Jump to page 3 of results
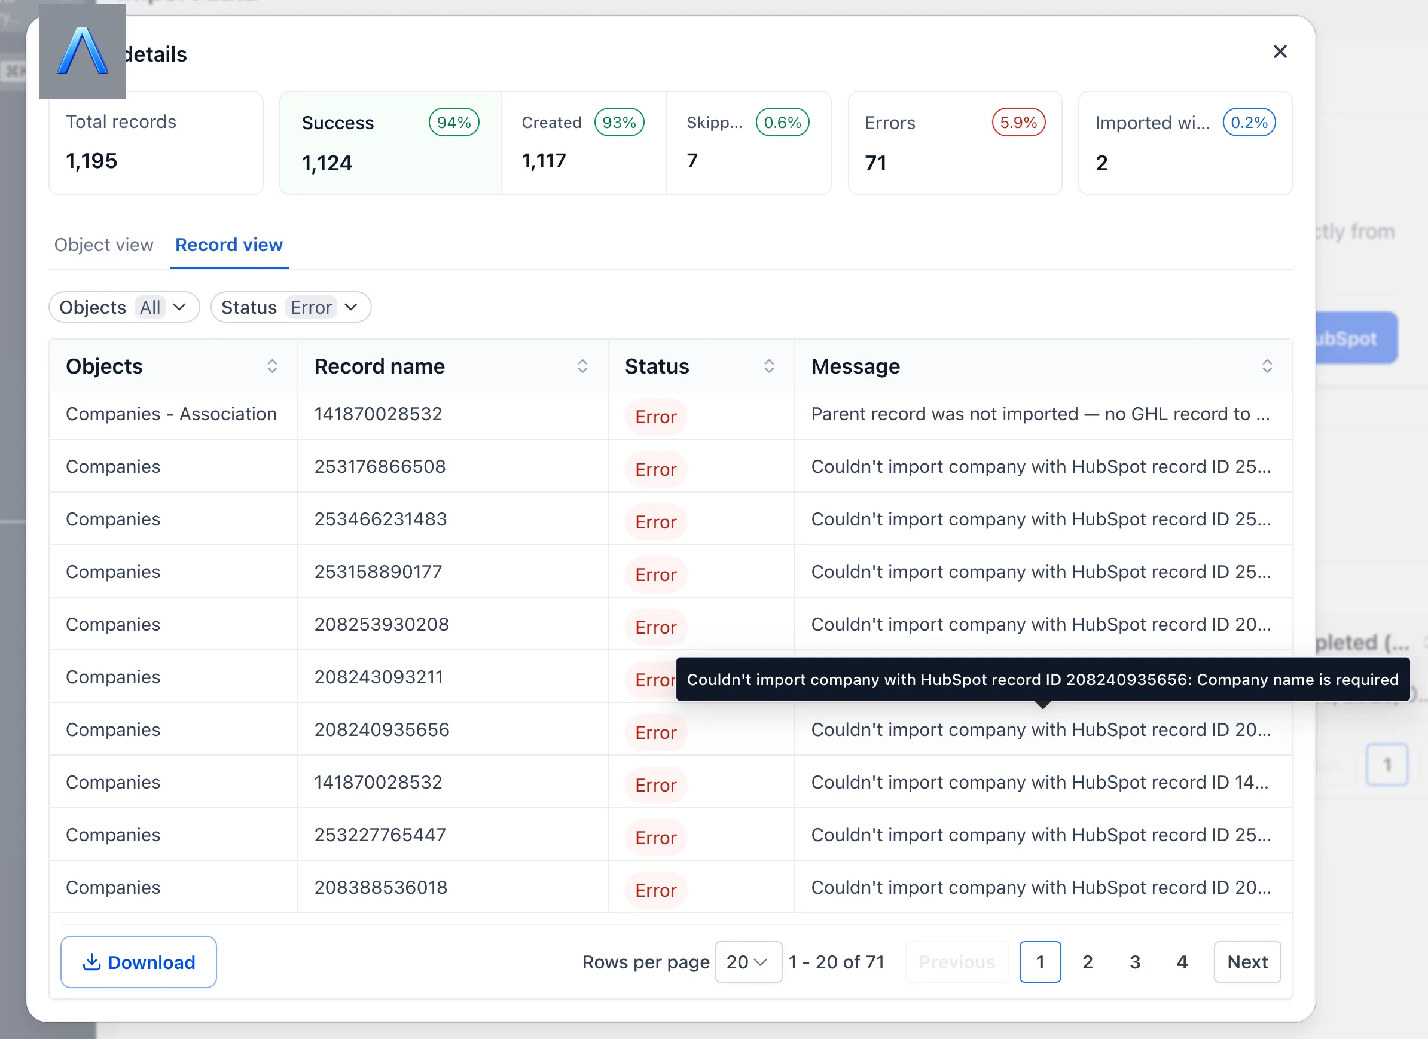The width and height of the screenshot is (1428, 1039). [1134, 962]
